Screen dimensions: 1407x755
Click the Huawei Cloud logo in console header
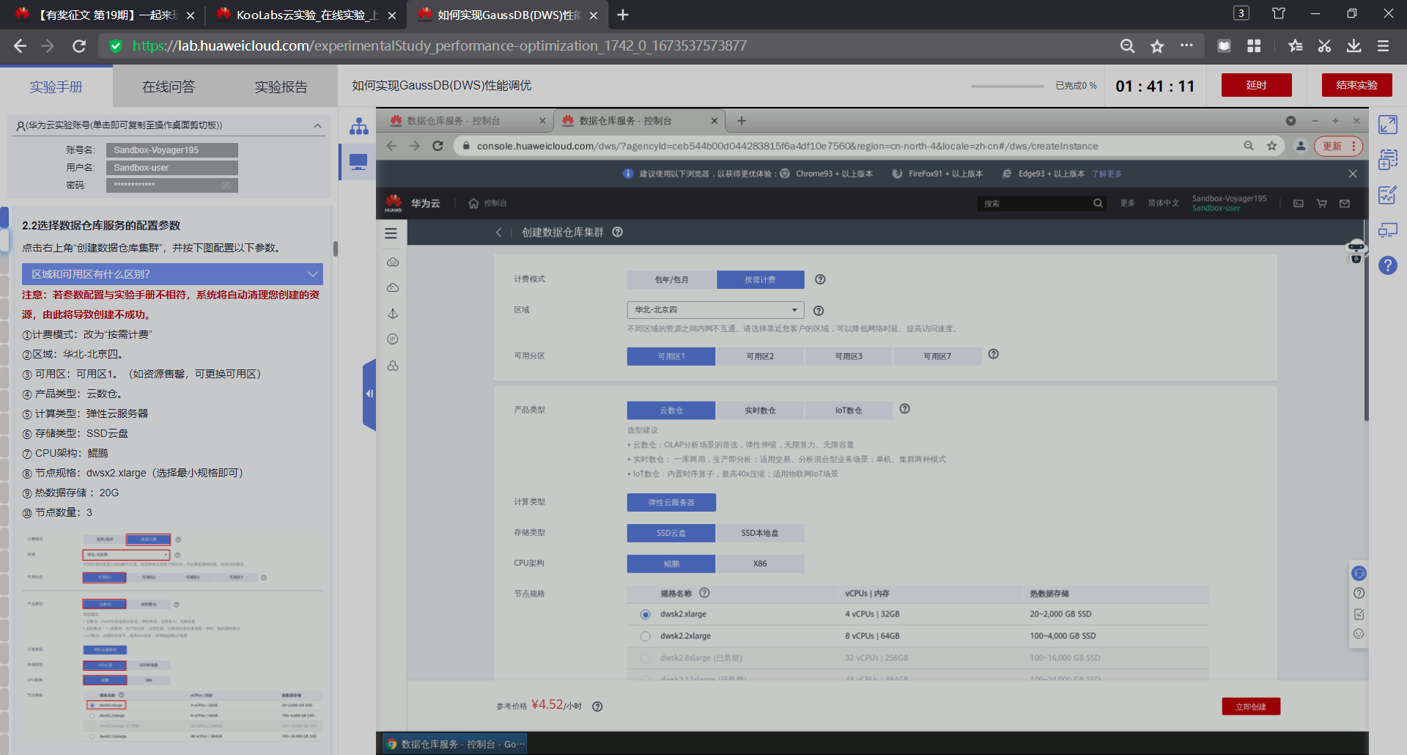tap(394, 203)
